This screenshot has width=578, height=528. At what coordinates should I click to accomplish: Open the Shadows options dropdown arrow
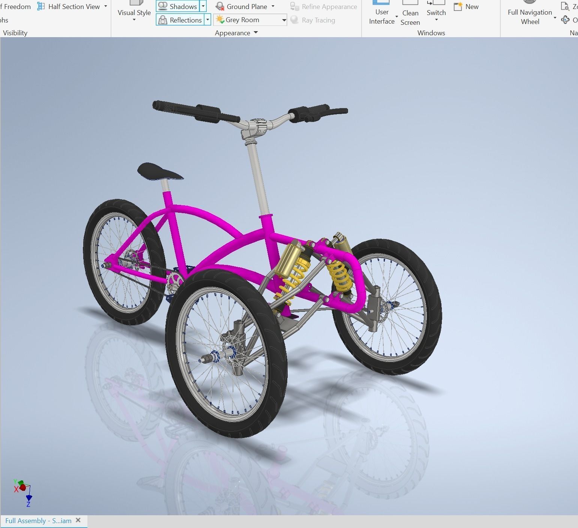tap(203, 6)
